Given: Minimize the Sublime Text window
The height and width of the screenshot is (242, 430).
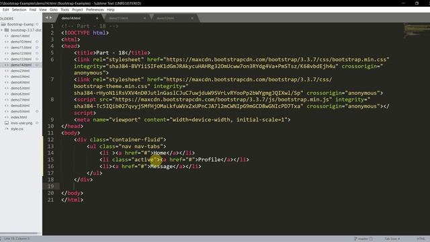Looking at the screenshot, I should pyautogui.click(x=403, y=3).
